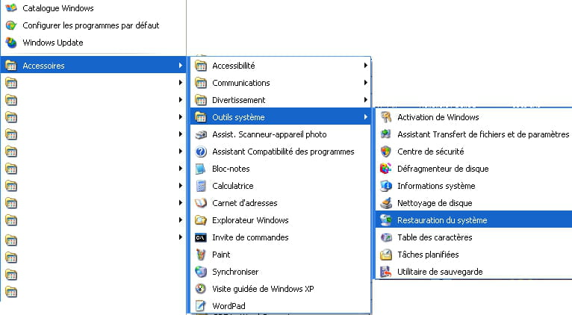Choose Tâches planifiées label

tap(428, 255)
